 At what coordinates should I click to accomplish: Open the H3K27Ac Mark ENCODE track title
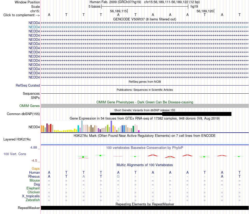[x=145, y=136]
